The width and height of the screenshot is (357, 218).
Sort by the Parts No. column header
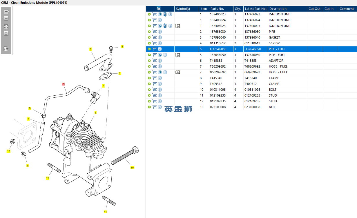pos(221,9)
